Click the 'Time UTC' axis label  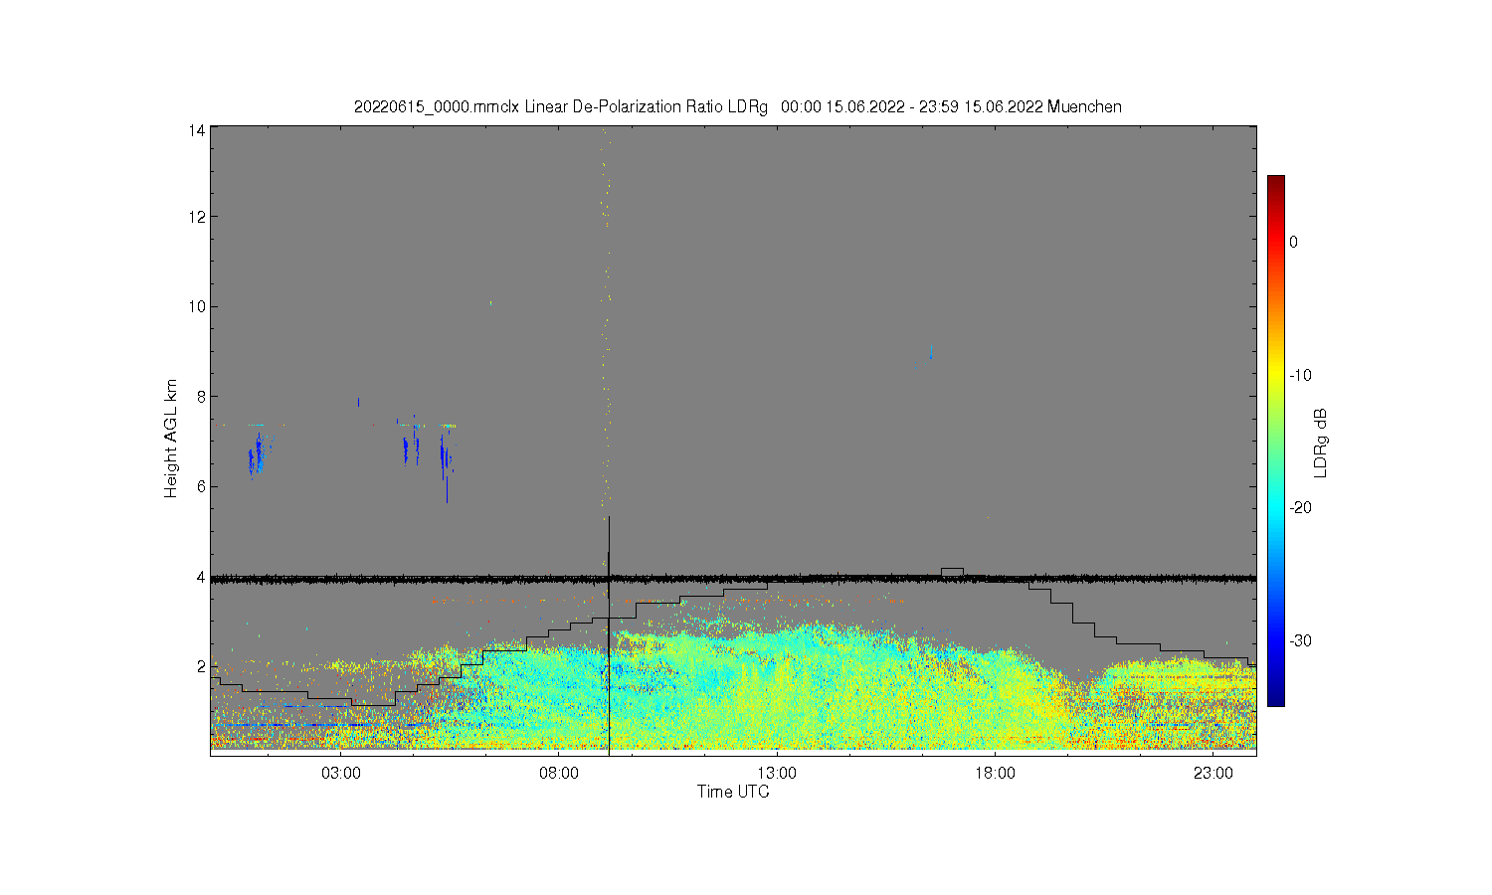coord(733,793)
